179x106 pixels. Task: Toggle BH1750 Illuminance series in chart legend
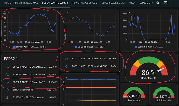coord(149,47)
